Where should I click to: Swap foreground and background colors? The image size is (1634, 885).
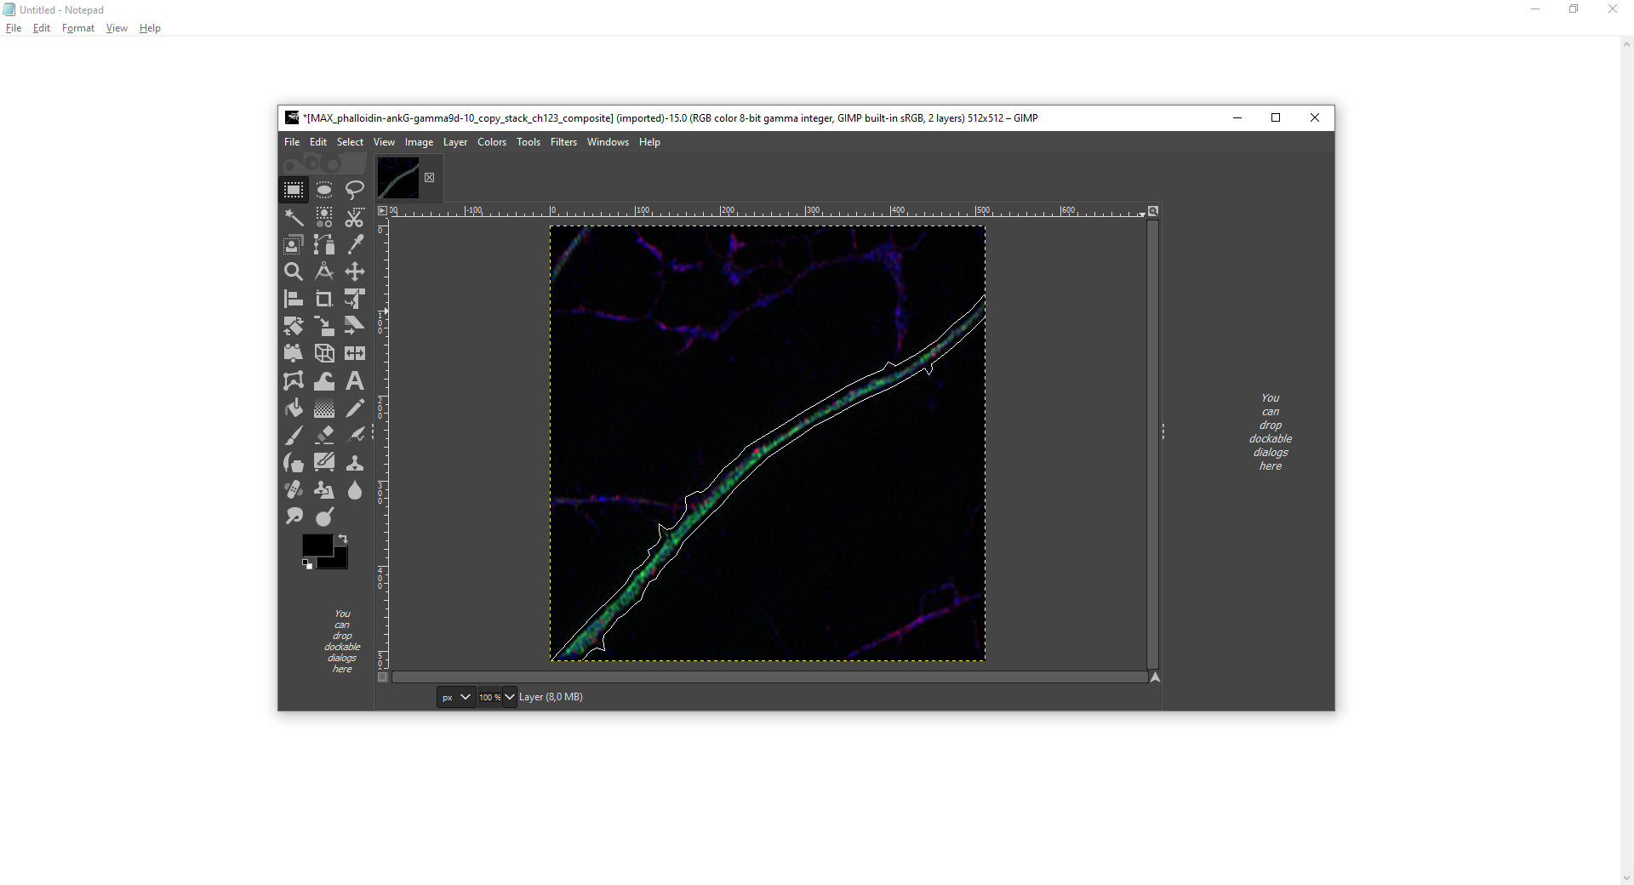343,539
